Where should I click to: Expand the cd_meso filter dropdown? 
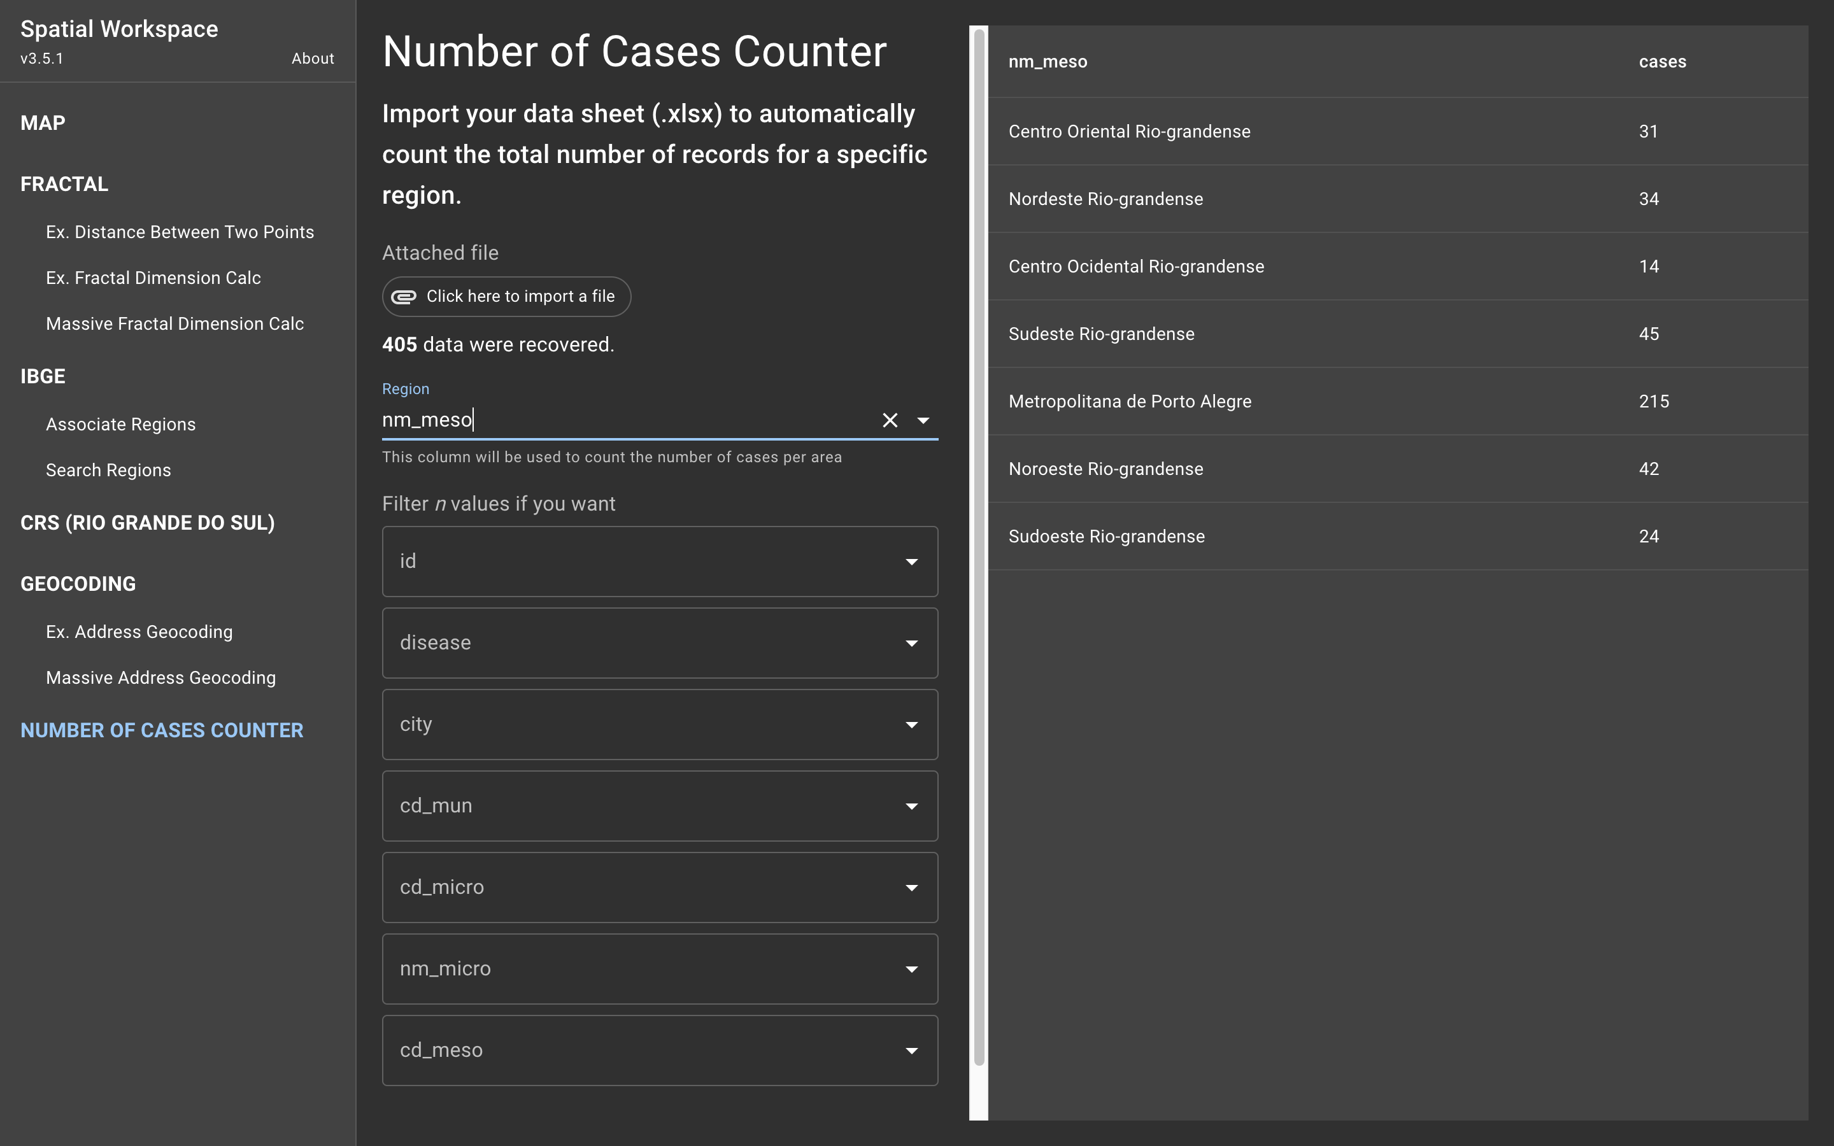coord(912,1050)
